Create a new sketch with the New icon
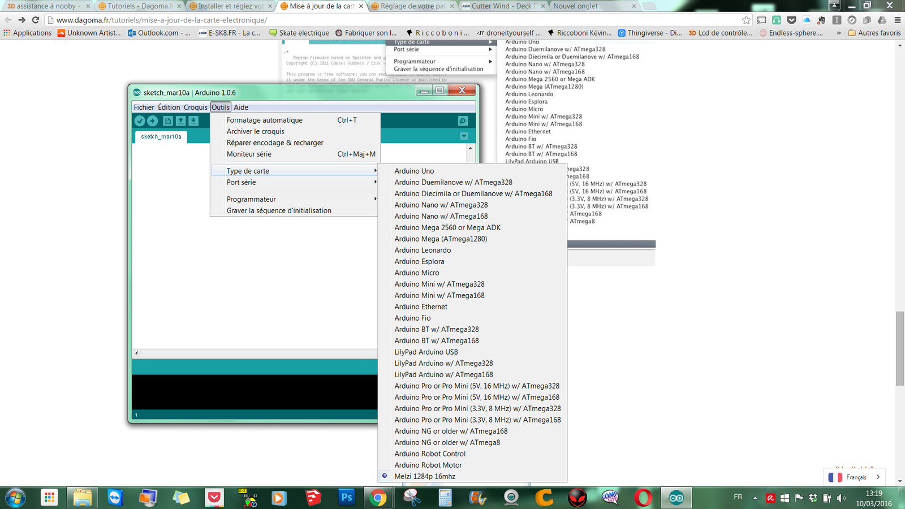905x509 pixels. pos(168,120)
